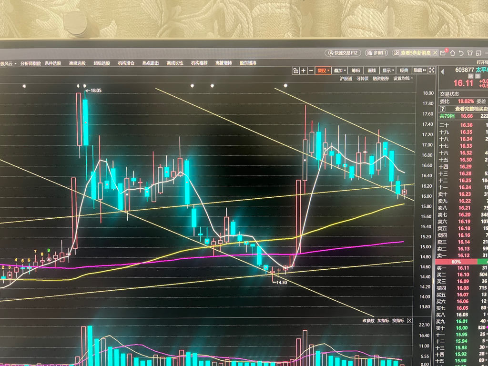This screenshot has height=366, width=488.
Task: Click the 交易状态 label
Action: (449, 94)
